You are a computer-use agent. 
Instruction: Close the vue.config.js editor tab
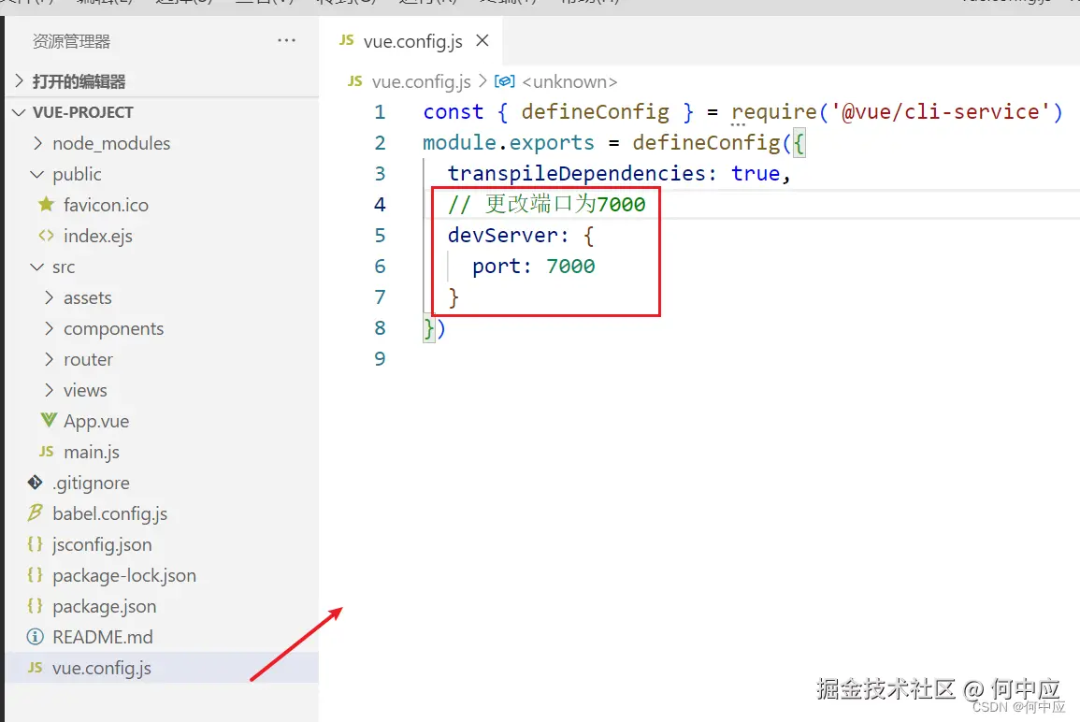pyautogui.click(x=482, y=40)
